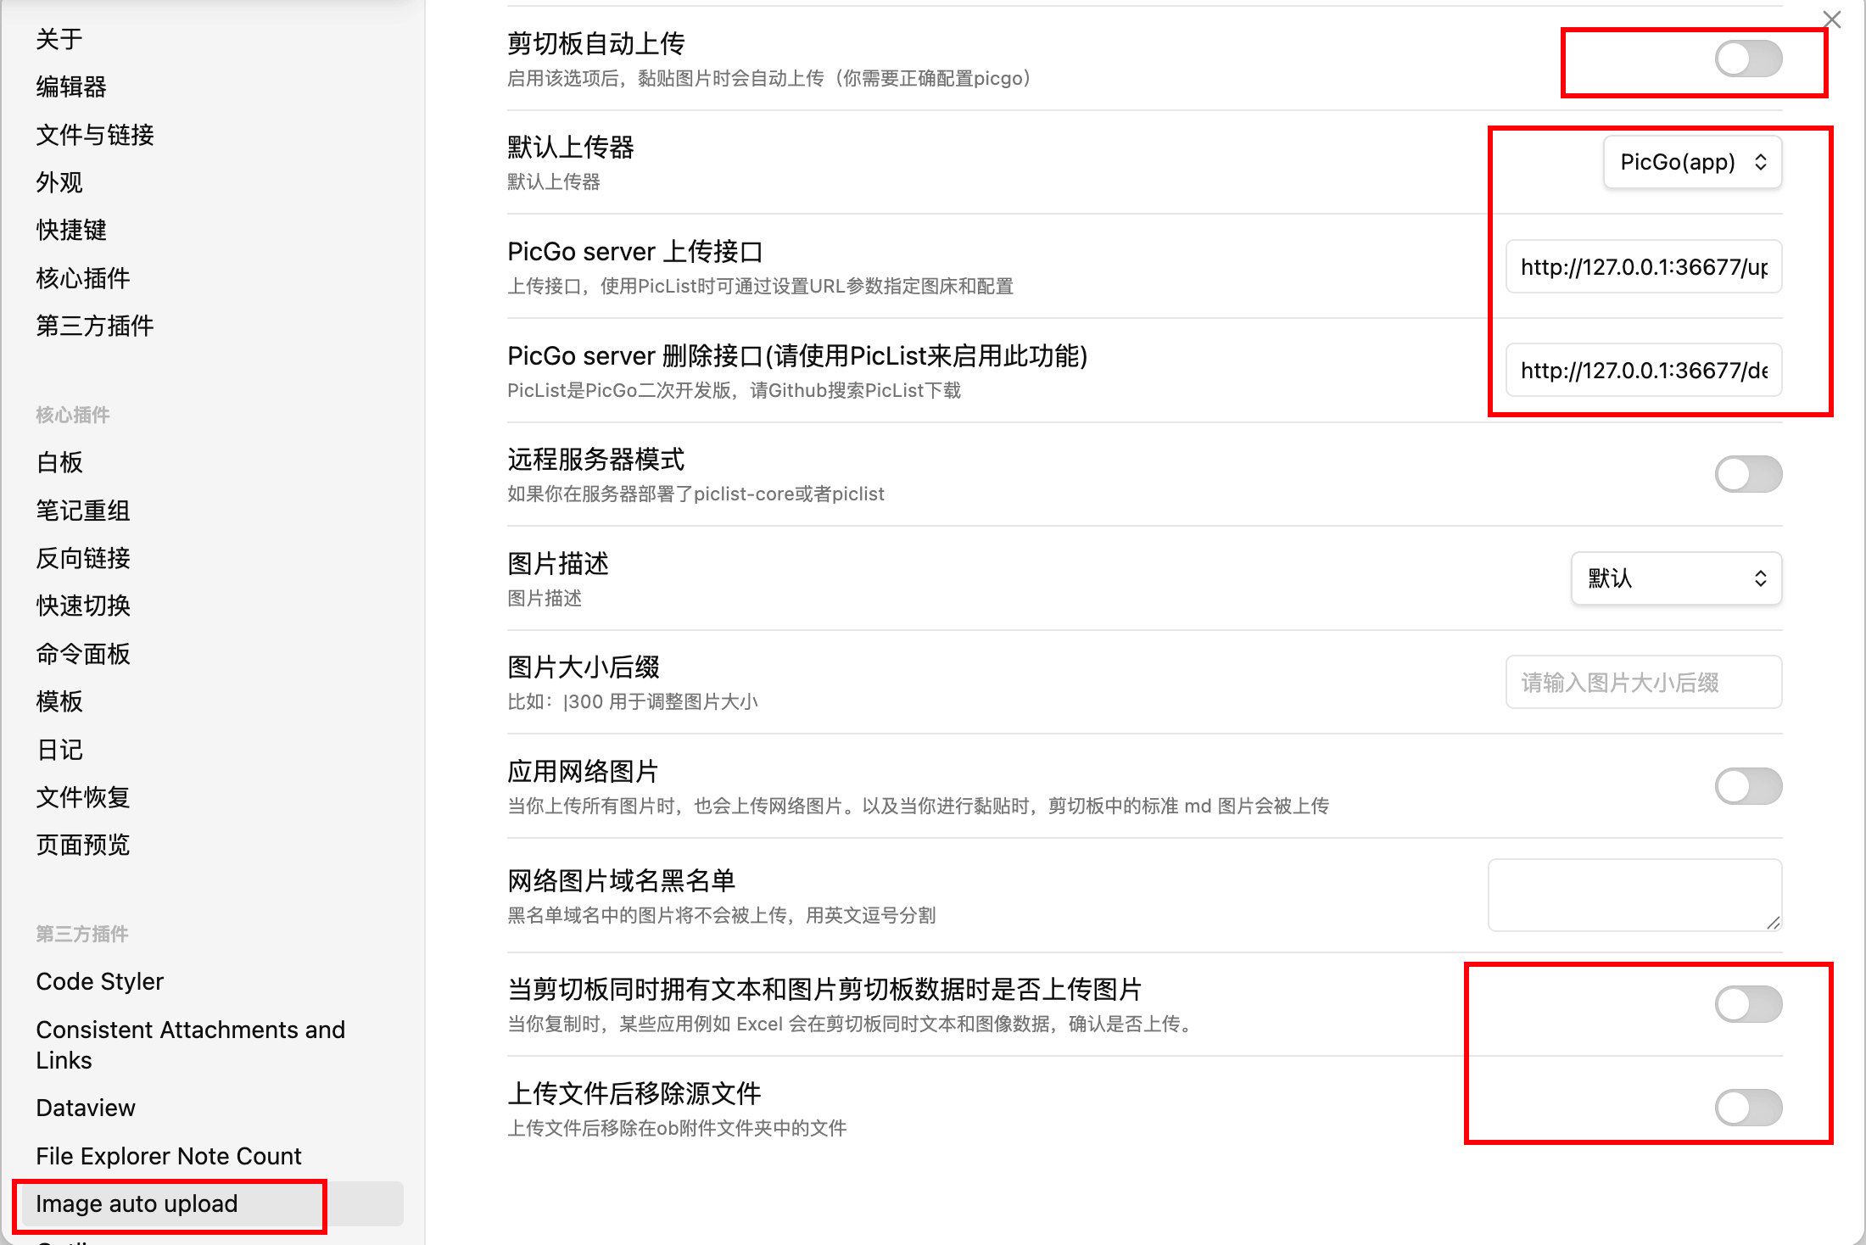Turn on 应用网络图片 toggle
Image resolution: width=1866 pixels, height=1245 pixels.
tap(1747, 786)
